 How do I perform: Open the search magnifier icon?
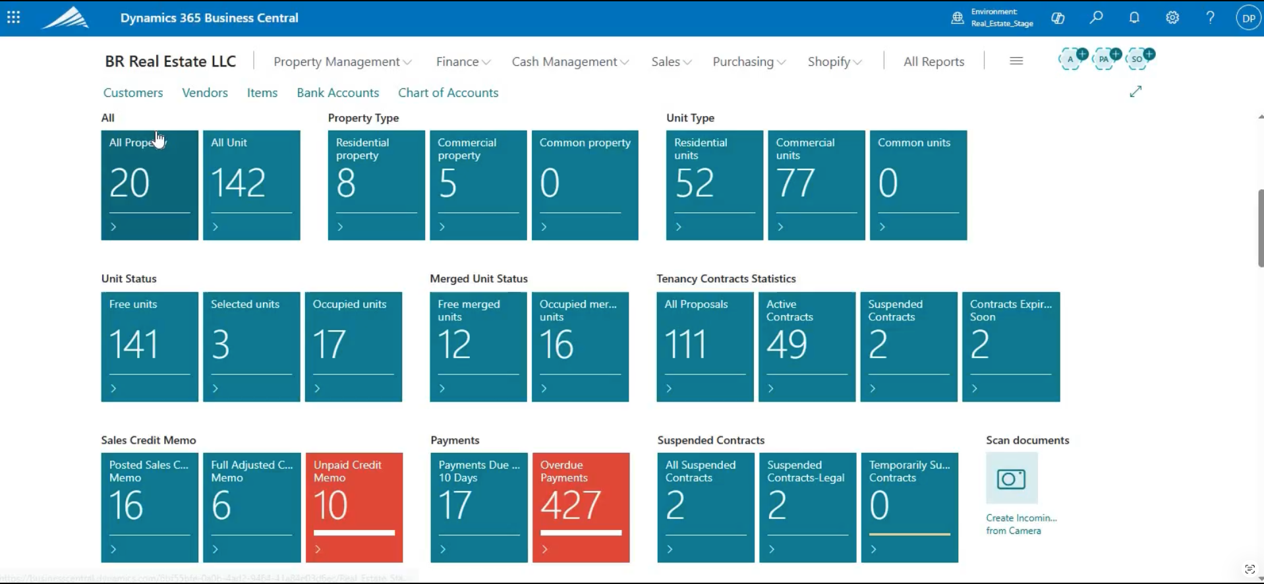pyautogui.click(x=1096, y=18)
